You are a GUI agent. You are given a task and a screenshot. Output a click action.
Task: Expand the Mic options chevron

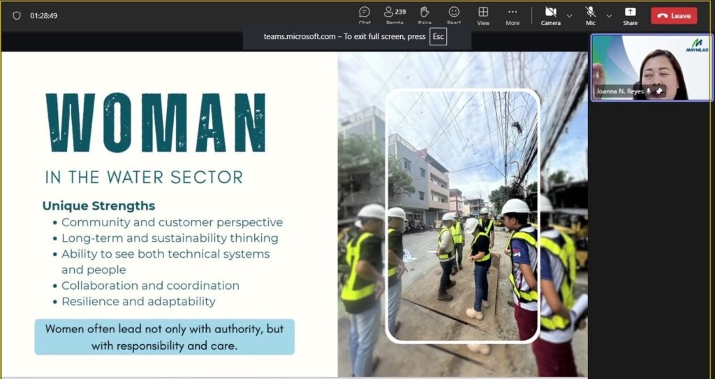coord(609,15)
